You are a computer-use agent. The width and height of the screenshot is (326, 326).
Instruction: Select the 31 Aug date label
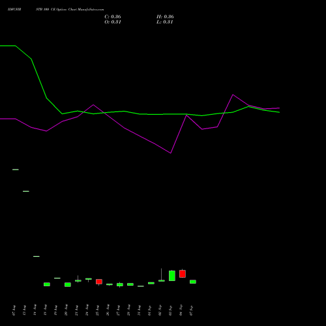click(x=139, y=310)
